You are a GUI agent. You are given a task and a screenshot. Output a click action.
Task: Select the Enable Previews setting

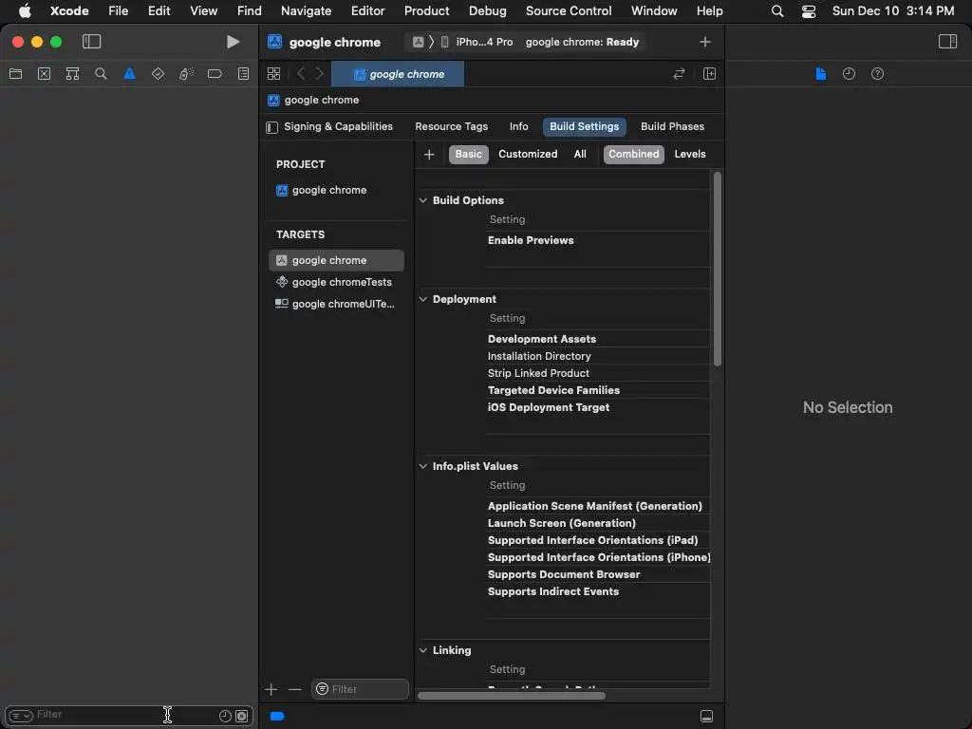click(531, 240)
